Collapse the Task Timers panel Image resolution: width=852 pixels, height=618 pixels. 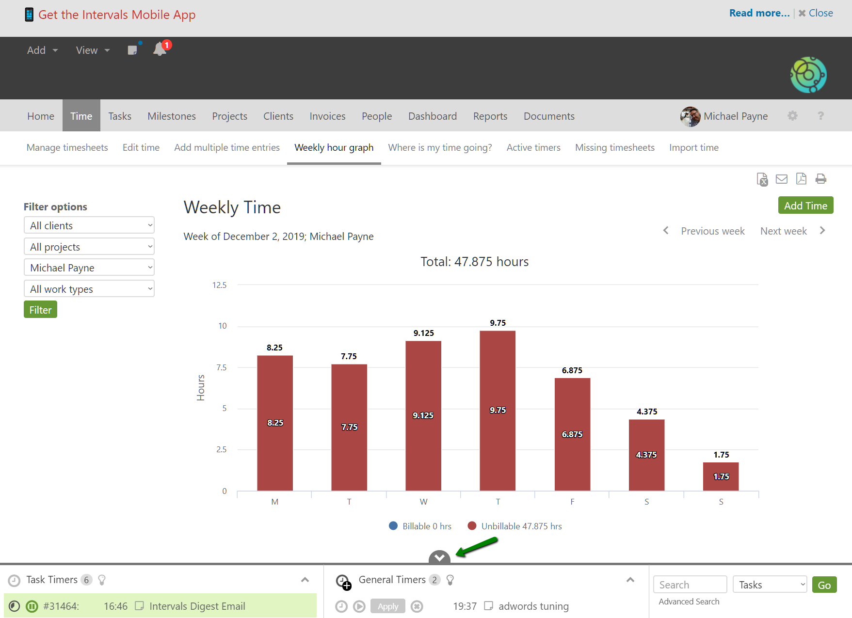coord(305,580)
